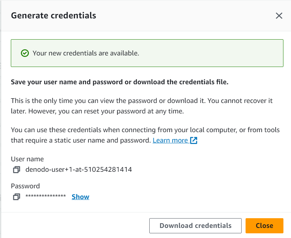Download the credentials file
This screenshot has height=238, width=291.
(x=195, y=226)
